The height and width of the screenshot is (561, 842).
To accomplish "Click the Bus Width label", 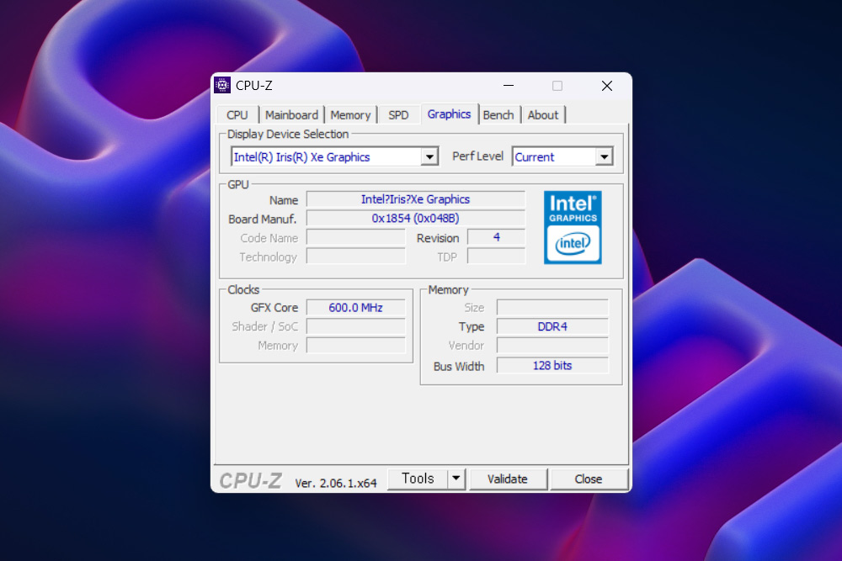I will point(459,367).
